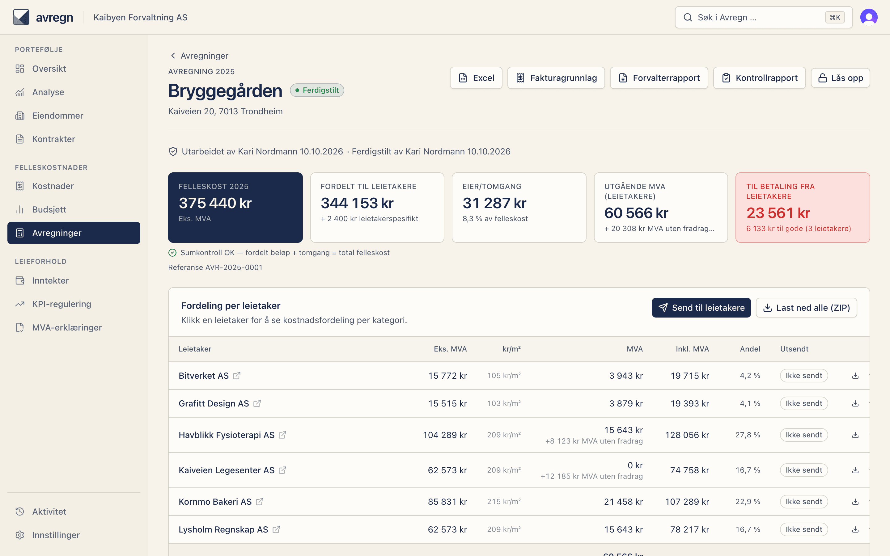Open external link icon beside Bitverket AS
Viewport: 890px width, 556px height.
tap(237, 375)
